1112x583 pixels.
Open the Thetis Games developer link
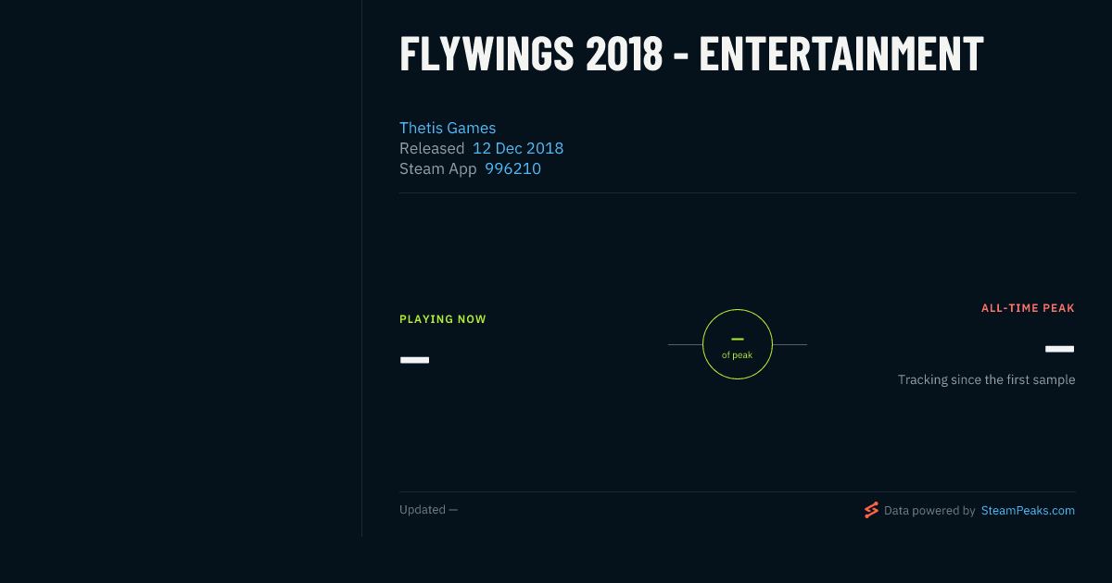click(448, 128)
